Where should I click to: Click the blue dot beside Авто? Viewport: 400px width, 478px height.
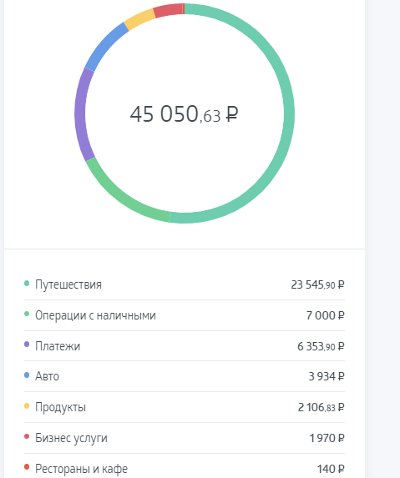[27, 375]
